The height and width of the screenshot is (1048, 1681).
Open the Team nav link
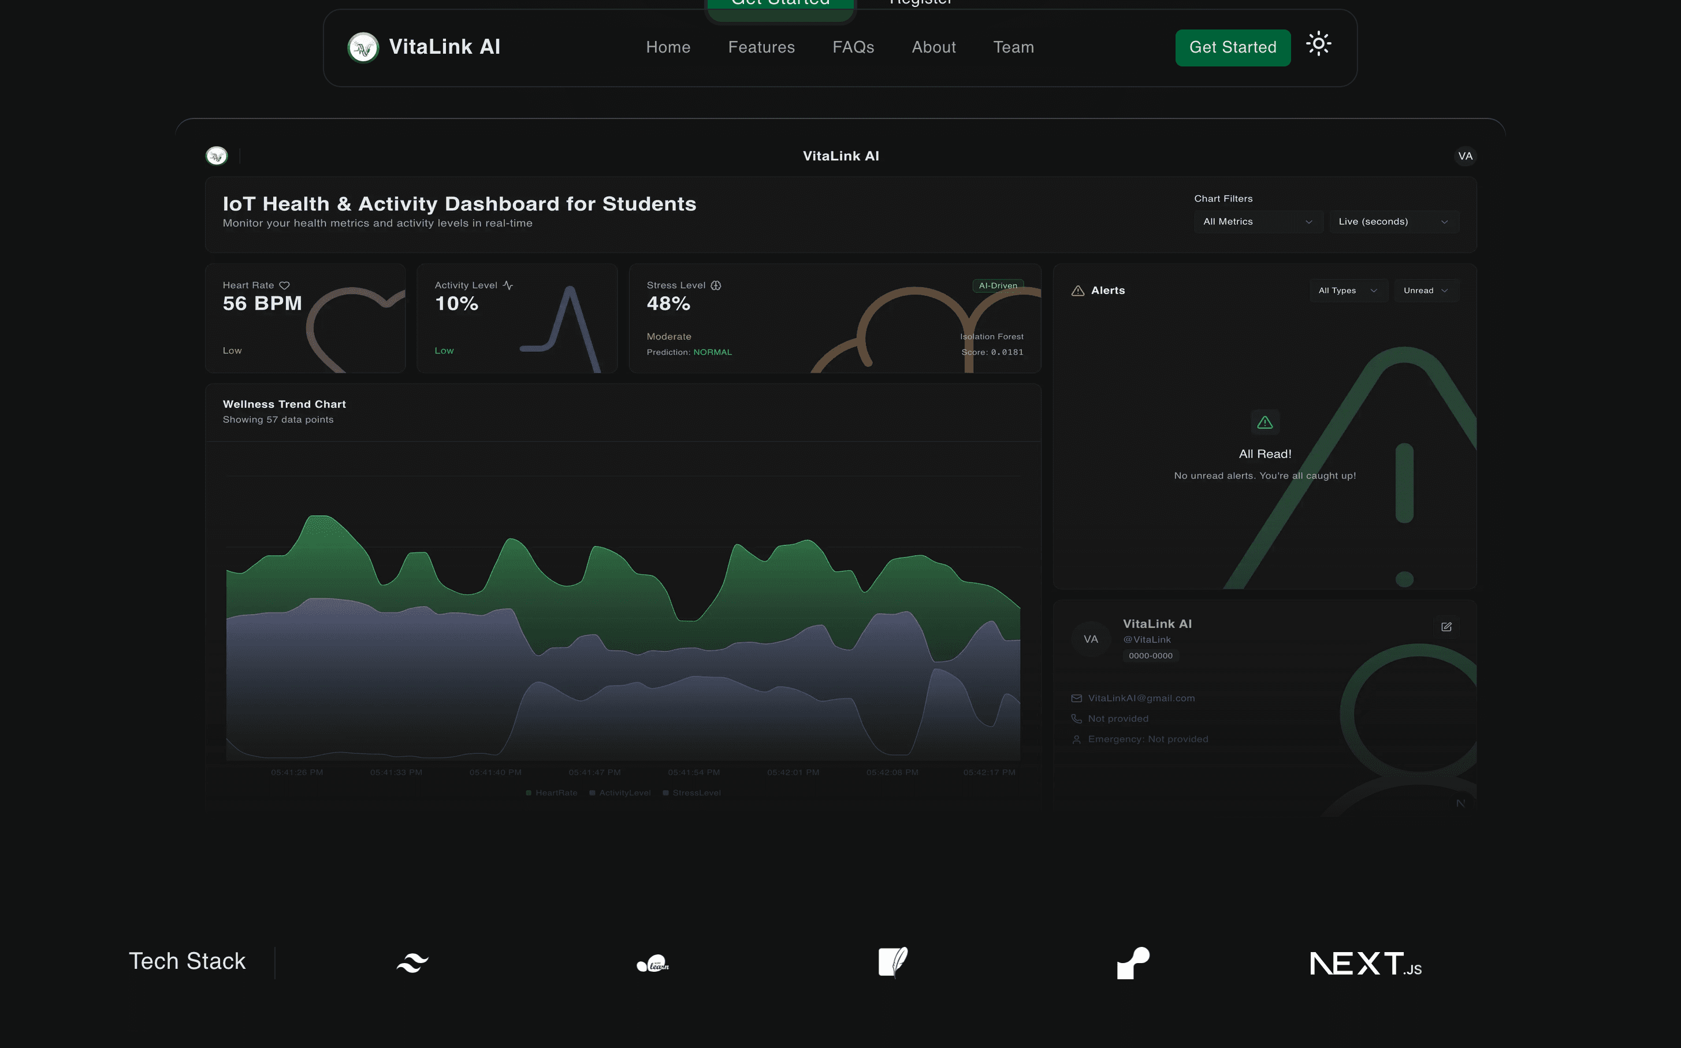1013,47
